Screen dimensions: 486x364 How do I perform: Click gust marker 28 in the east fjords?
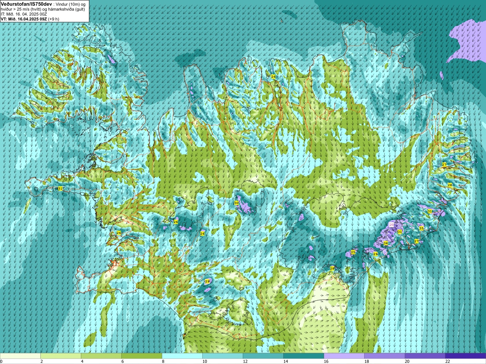pos(450,185)
